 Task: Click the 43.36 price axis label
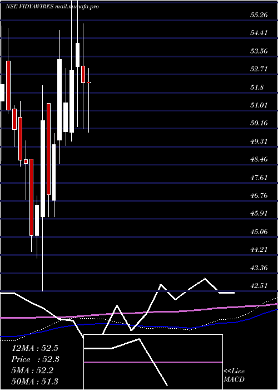(x=259, y=268)
